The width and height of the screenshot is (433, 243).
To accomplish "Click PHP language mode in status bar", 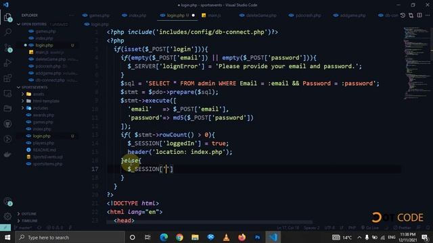I will pos(352,227).
